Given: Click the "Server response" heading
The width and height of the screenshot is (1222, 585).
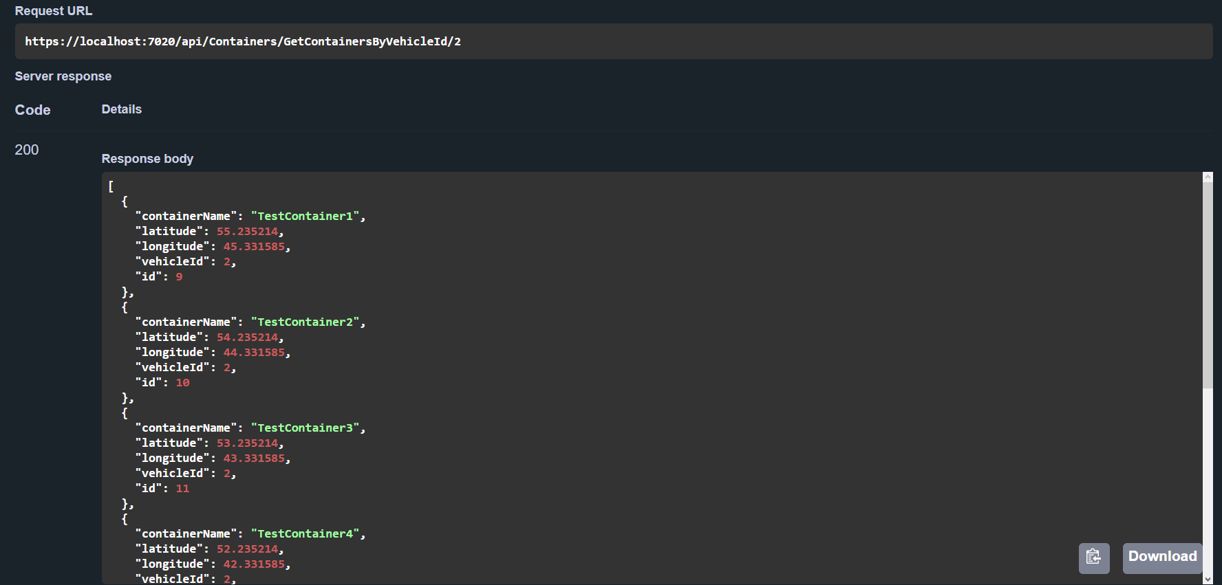Looking at the screenshot, I should 63,76.
